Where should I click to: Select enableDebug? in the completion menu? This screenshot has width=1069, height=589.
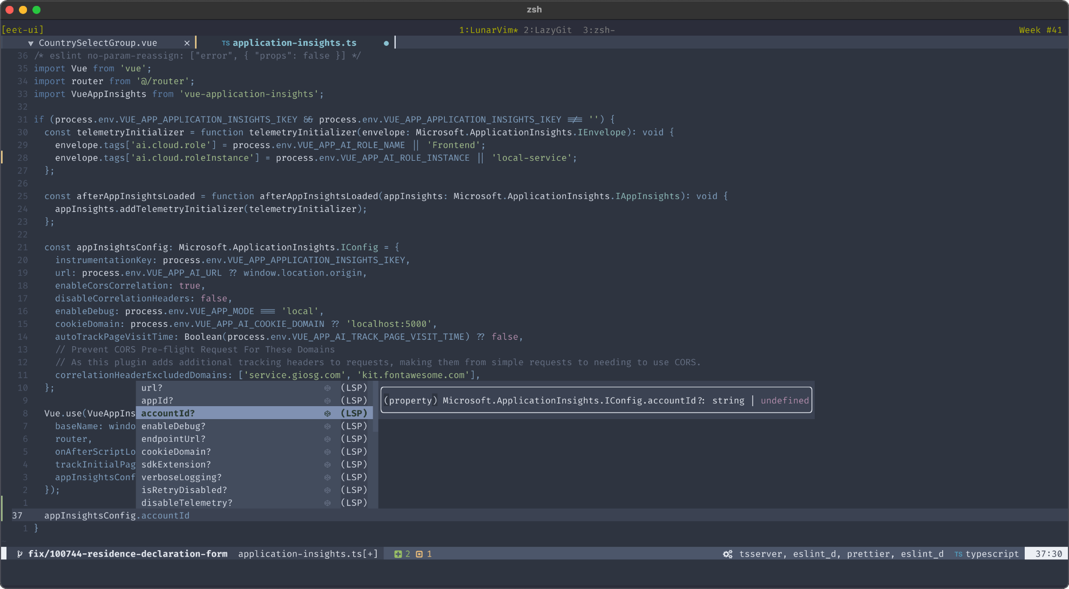click(x=173, y=426)
